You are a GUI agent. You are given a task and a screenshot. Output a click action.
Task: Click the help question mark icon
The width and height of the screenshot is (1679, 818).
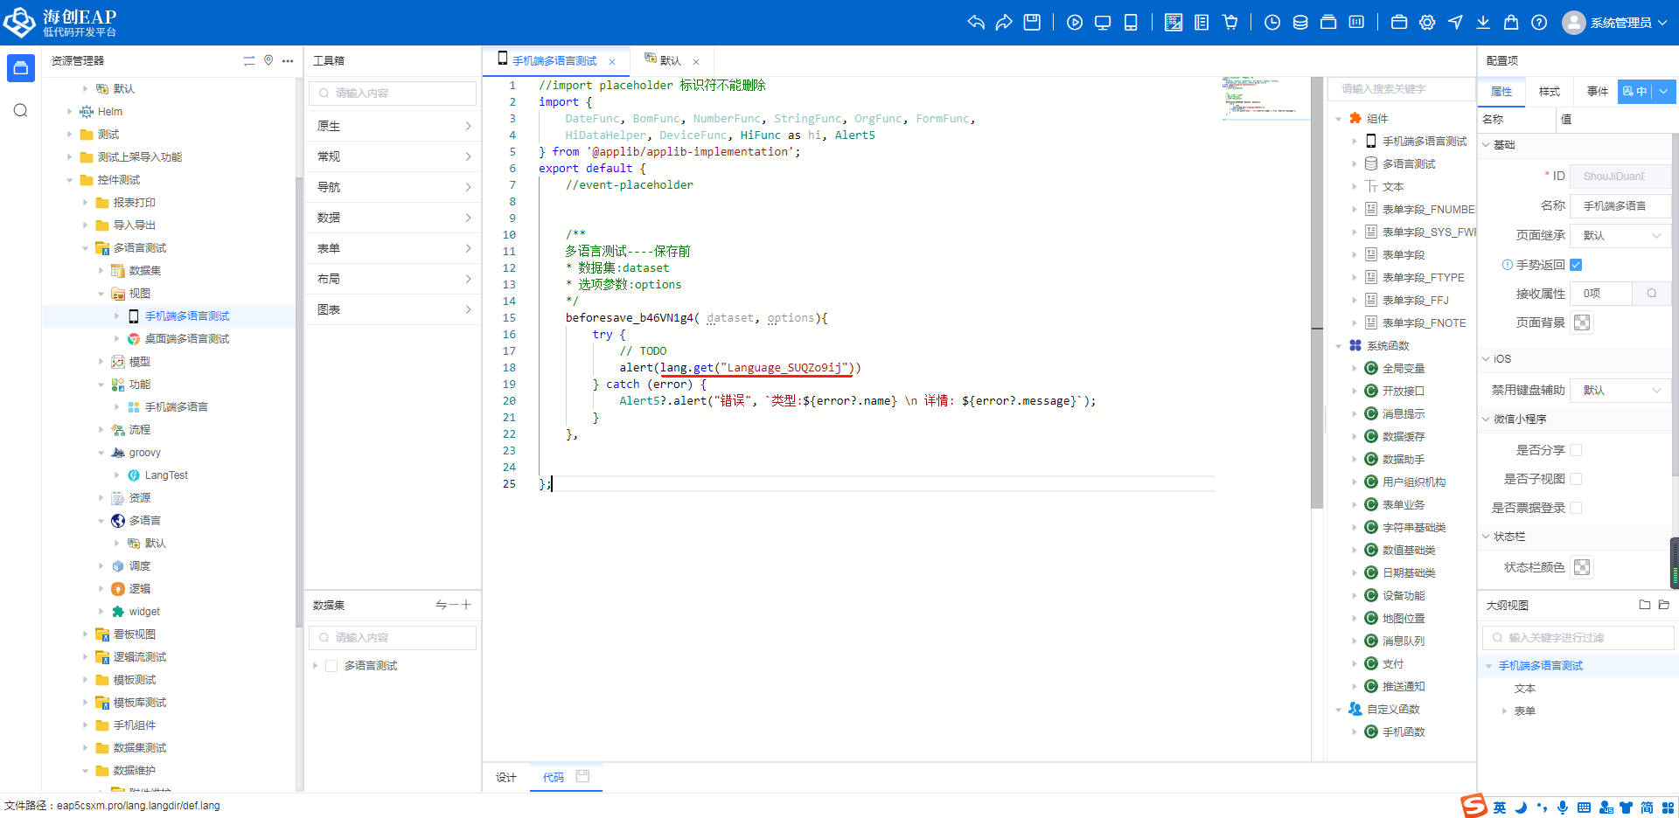pos(1539,23)
